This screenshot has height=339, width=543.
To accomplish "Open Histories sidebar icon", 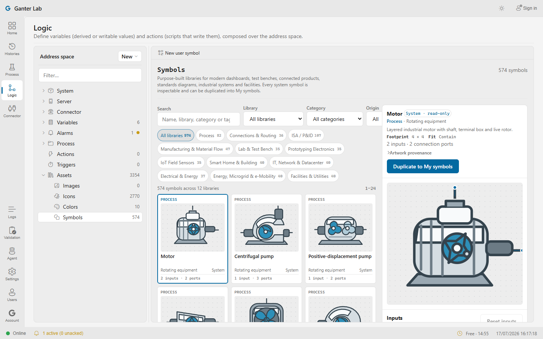I will [x=12, y=49].
